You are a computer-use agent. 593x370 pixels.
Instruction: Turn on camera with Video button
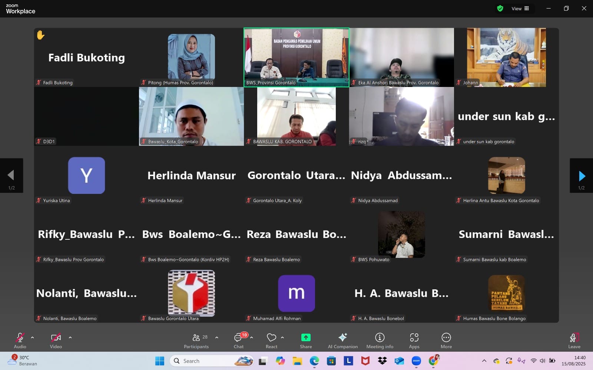click(56, 340)
